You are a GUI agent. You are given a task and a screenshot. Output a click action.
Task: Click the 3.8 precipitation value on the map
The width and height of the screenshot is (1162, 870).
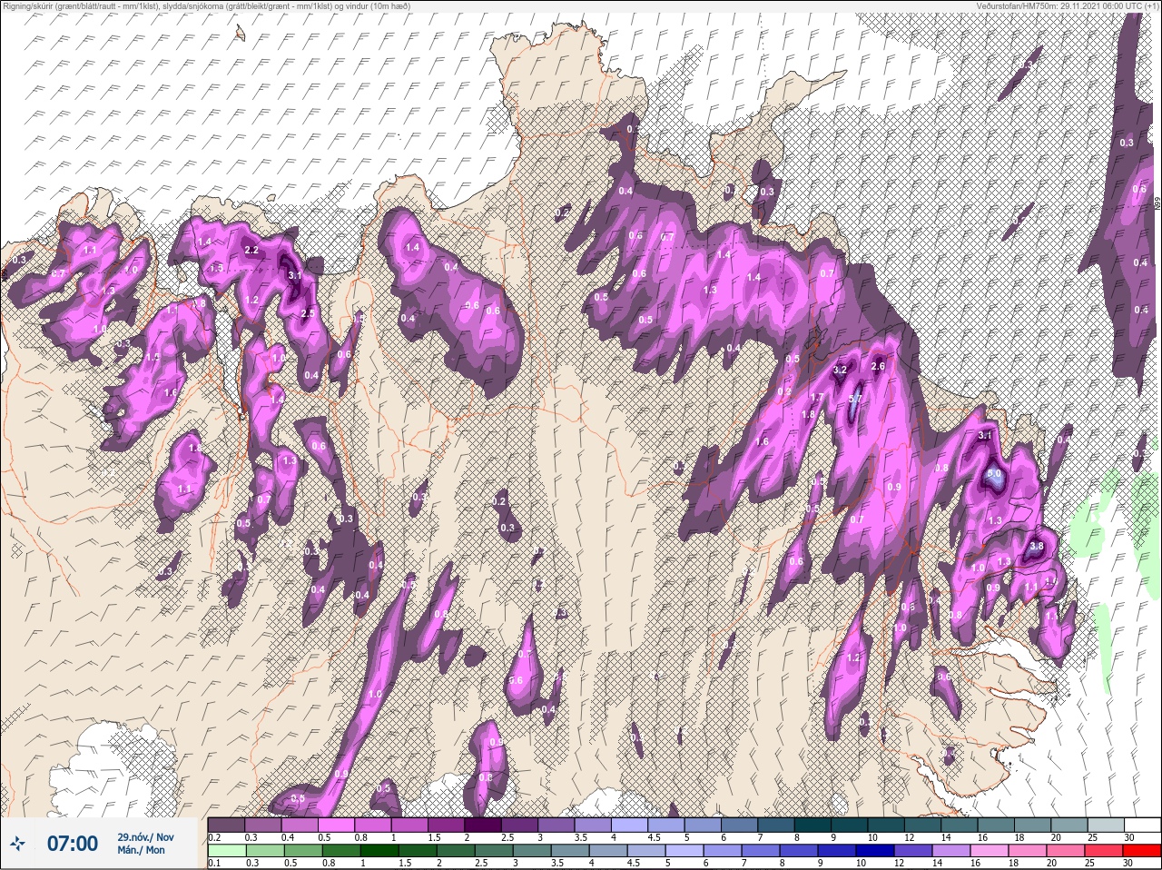tap(1037, 547)
